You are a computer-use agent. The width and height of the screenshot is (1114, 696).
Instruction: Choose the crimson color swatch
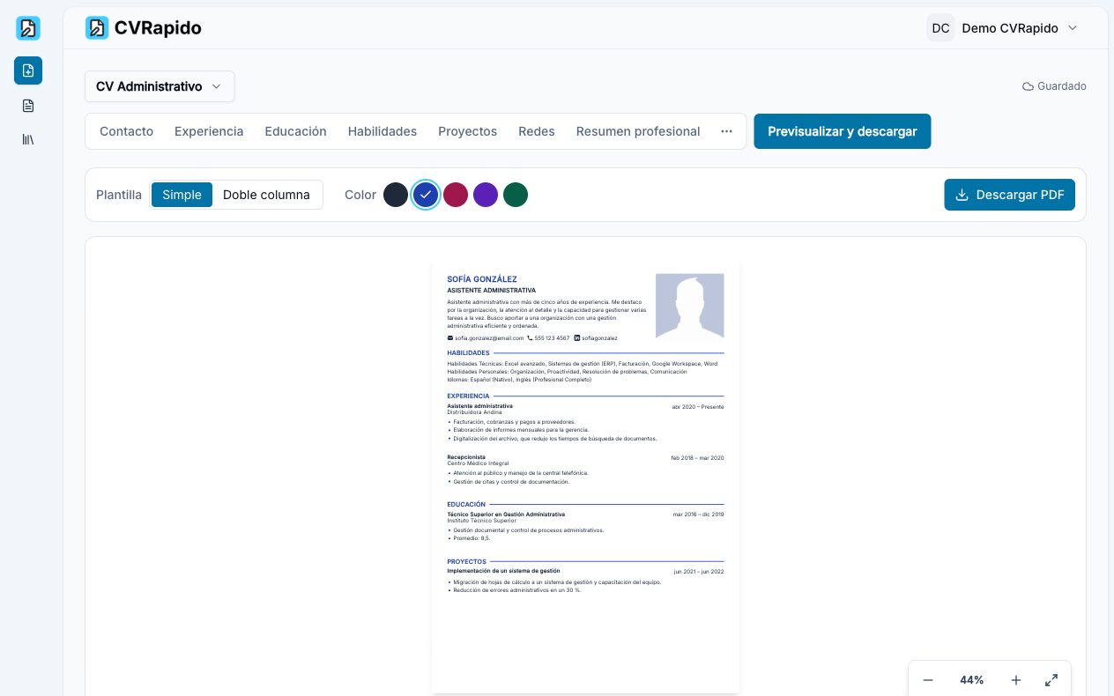click(456, 195)
